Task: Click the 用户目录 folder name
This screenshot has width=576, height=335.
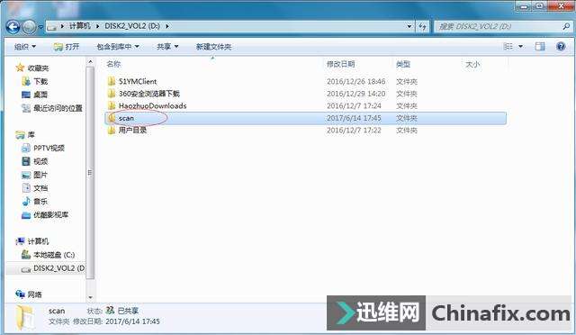Action: (x=132, y=131)
